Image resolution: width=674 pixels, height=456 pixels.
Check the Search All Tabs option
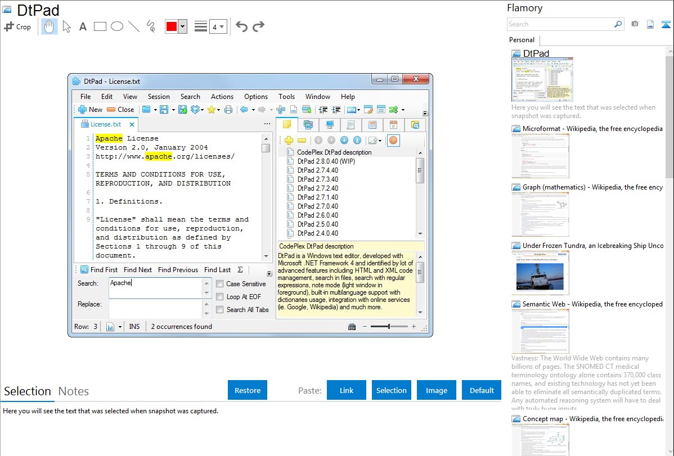(220, 310)
